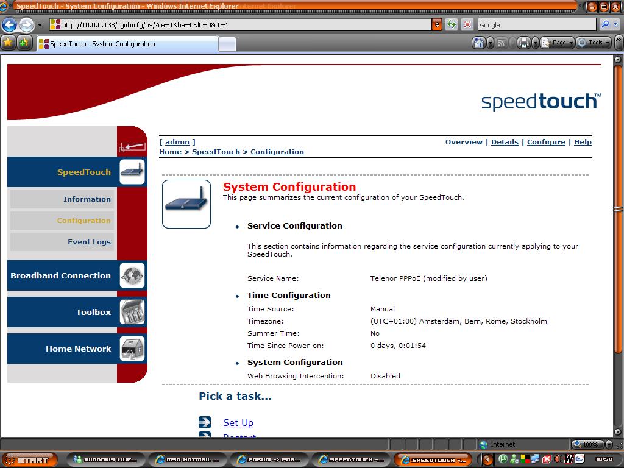Image resolution: width=624 pixels, height=468 pixels.
Task: Click the collapse sidebar arrow icon
Action: 132,147
